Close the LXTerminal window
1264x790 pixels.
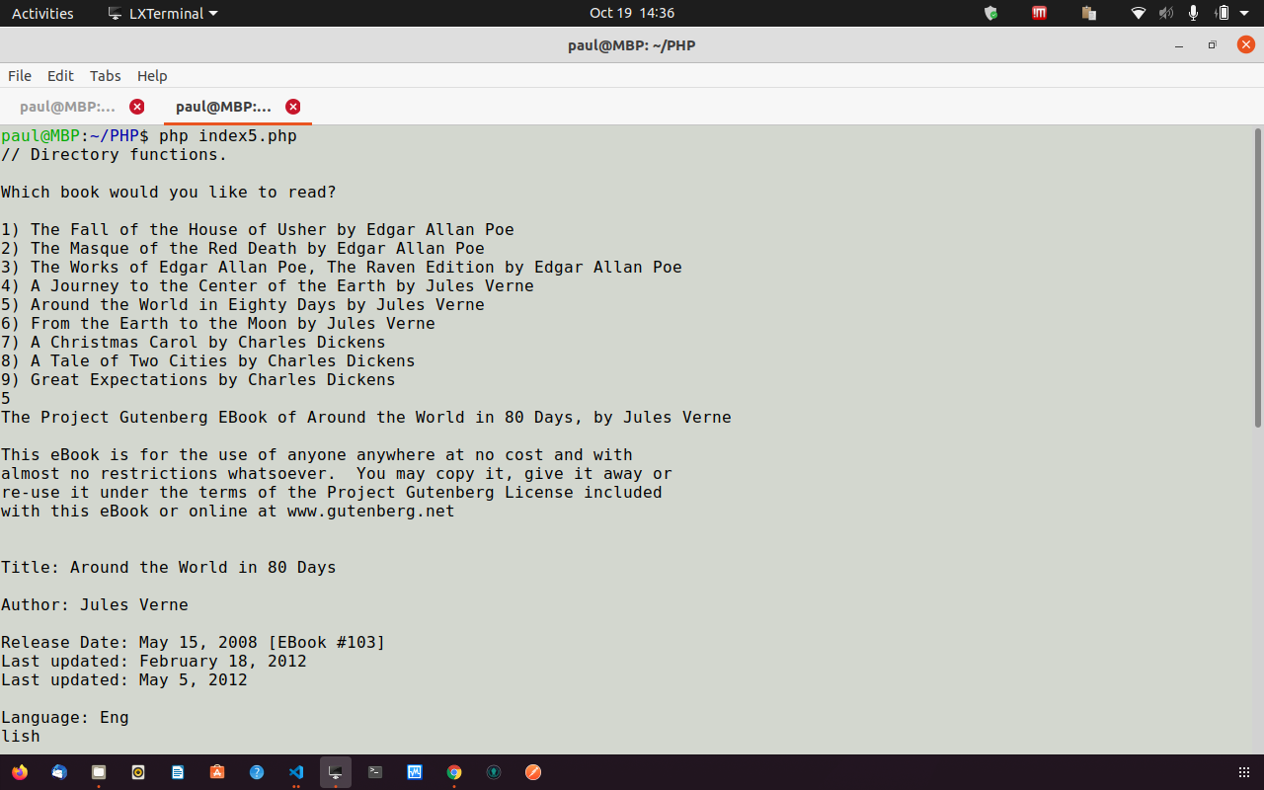[1246, 45]
